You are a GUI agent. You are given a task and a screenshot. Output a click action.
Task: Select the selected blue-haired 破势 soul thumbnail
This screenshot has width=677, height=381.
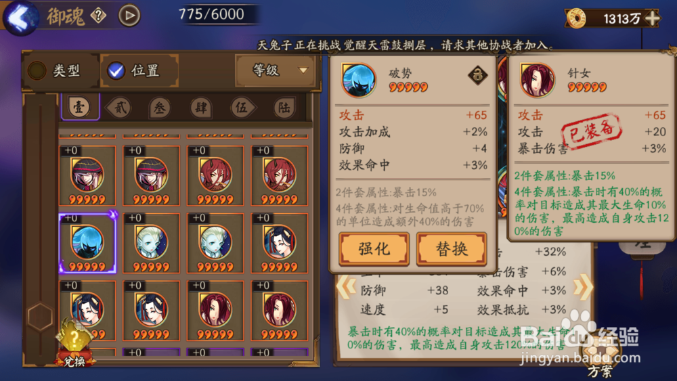(87, 244)
